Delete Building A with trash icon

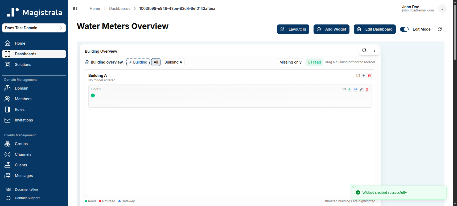(369, 75)
